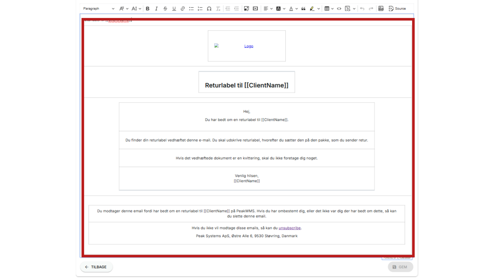Click the increase indent icon
496x279 pixels.
coord(236,9)
